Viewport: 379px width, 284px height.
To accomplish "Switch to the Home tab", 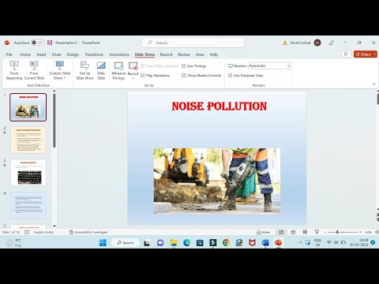I will 25,54.
